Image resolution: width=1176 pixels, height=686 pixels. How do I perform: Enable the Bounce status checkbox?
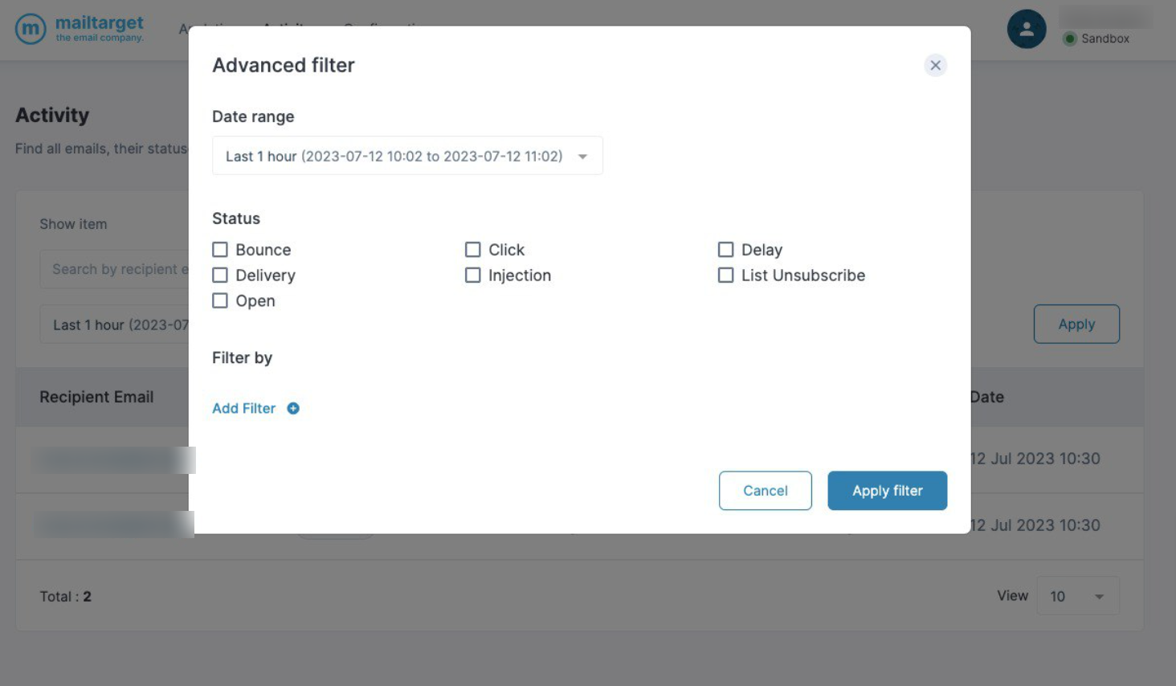220,250
